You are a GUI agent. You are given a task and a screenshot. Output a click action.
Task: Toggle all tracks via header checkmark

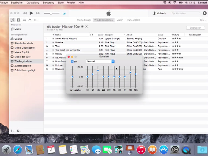click(53, 35)
